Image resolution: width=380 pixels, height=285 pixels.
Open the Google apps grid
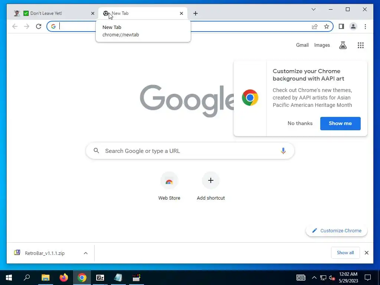[x=361, y=45]
